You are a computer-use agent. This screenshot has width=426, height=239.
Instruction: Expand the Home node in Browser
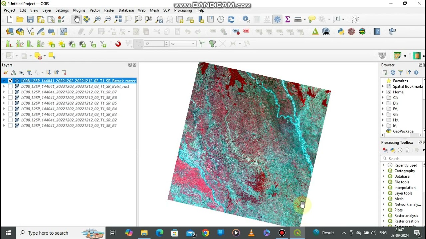(383, 92)
